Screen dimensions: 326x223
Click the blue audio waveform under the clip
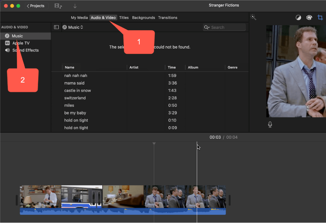pos(123,211)
